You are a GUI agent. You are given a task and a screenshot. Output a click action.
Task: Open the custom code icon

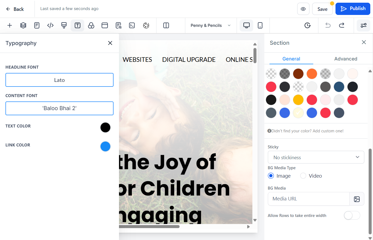50,25
